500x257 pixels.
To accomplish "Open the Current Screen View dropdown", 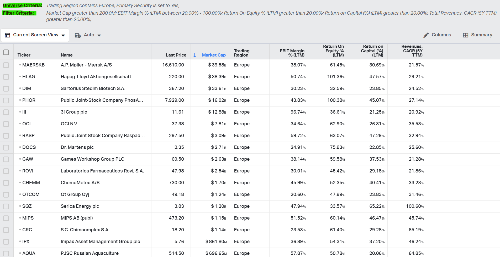I will 35,35.
